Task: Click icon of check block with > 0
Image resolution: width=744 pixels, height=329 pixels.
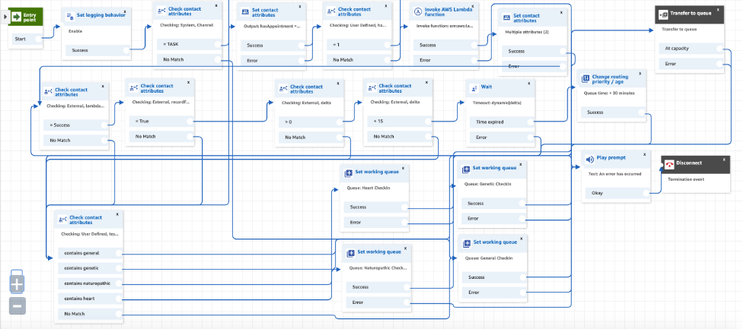Action: (283, 89)
